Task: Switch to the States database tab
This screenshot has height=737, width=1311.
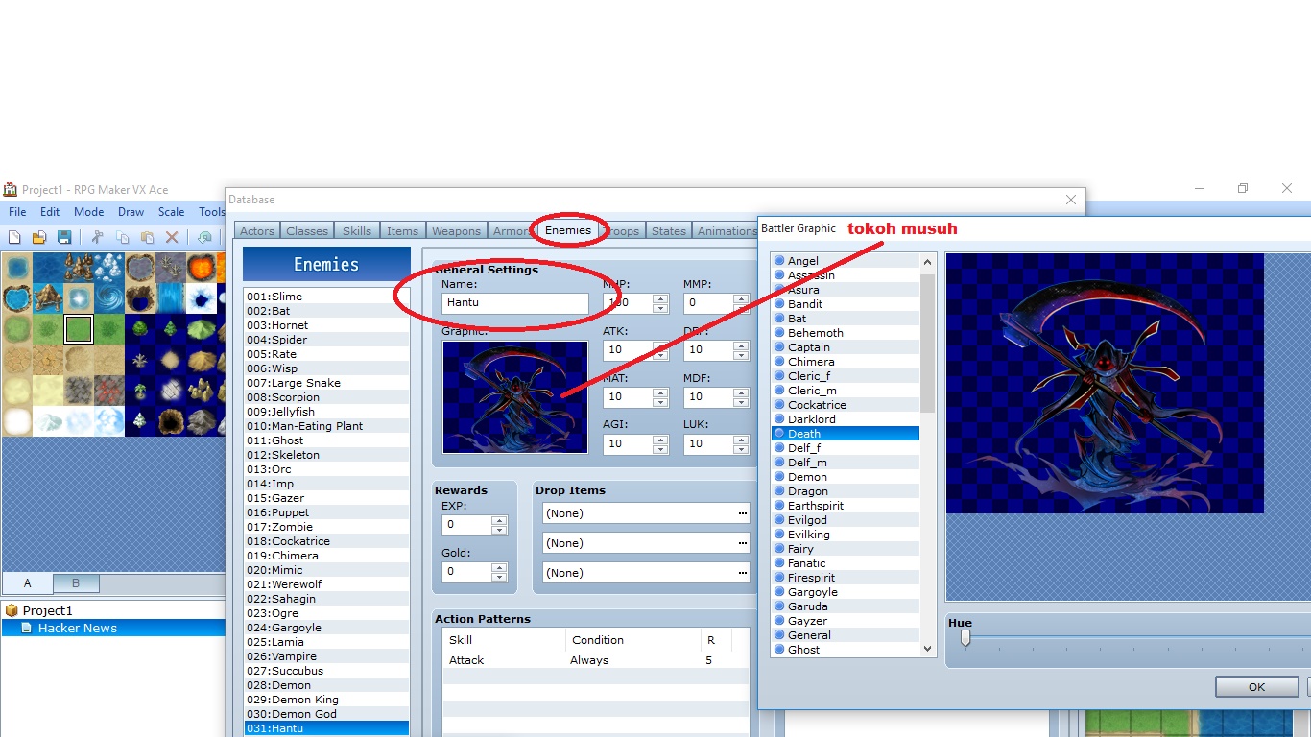Action: (669, 231)
